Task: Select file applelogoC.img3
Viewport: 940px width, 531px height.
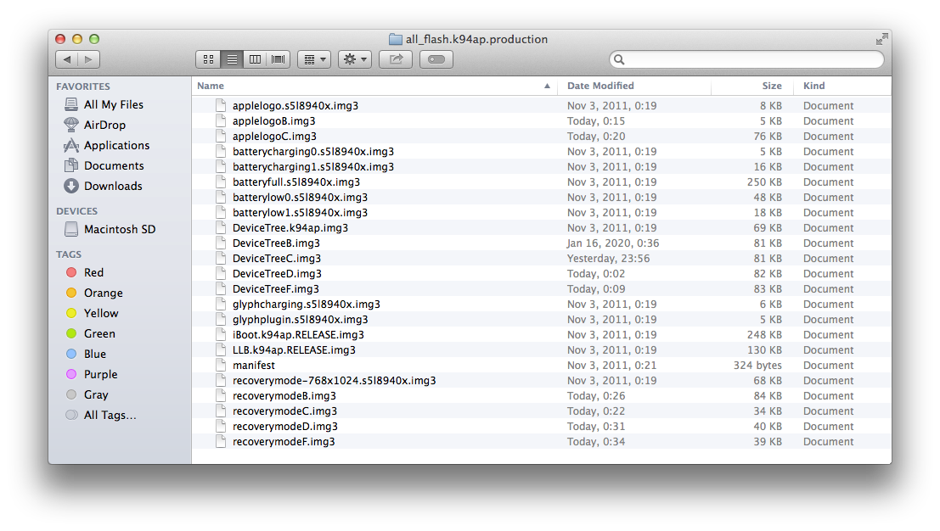Action: pyautogui.click(x=542, y=136)
